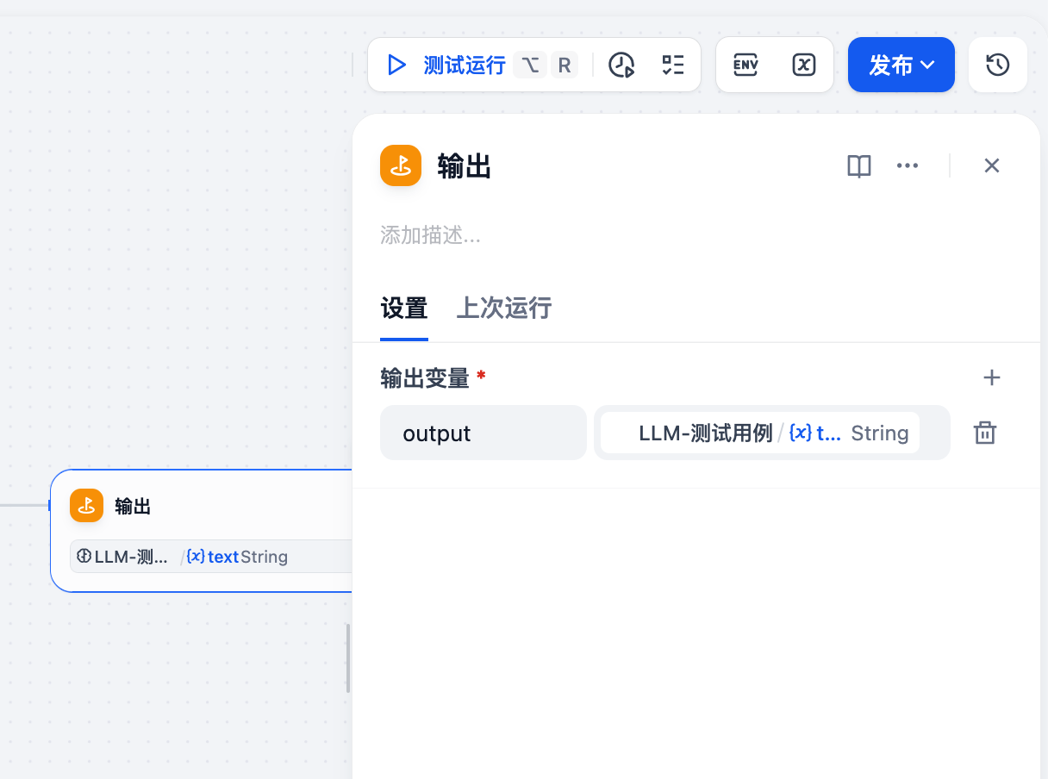This screenshot has width=1048, height=779.
Task: Open the checklist icon in toolbar
Action: coord(672,65)
